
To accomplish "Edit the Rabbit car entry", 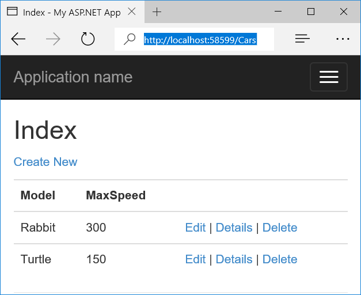I will 195,228.
